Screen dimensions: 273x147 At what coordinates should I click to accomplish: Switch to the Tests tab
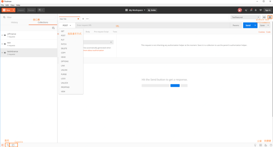[x=115, y=32]
